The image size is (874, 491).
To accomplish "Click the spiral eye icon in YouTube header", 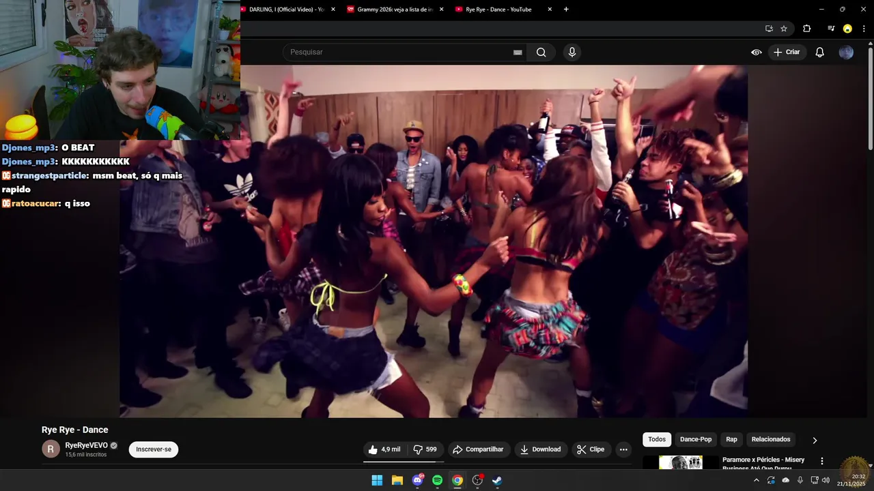I will click(x=757, y=53).
